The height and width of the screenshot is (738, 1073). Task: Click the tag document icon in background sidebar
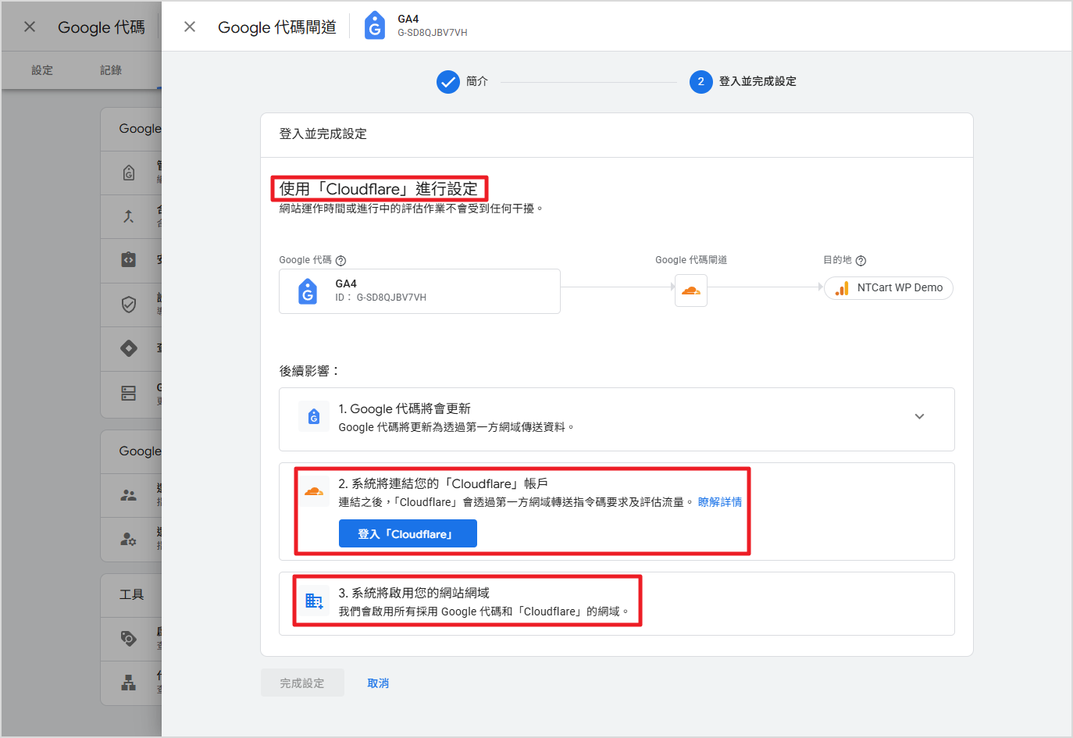(x=129, y=173)
